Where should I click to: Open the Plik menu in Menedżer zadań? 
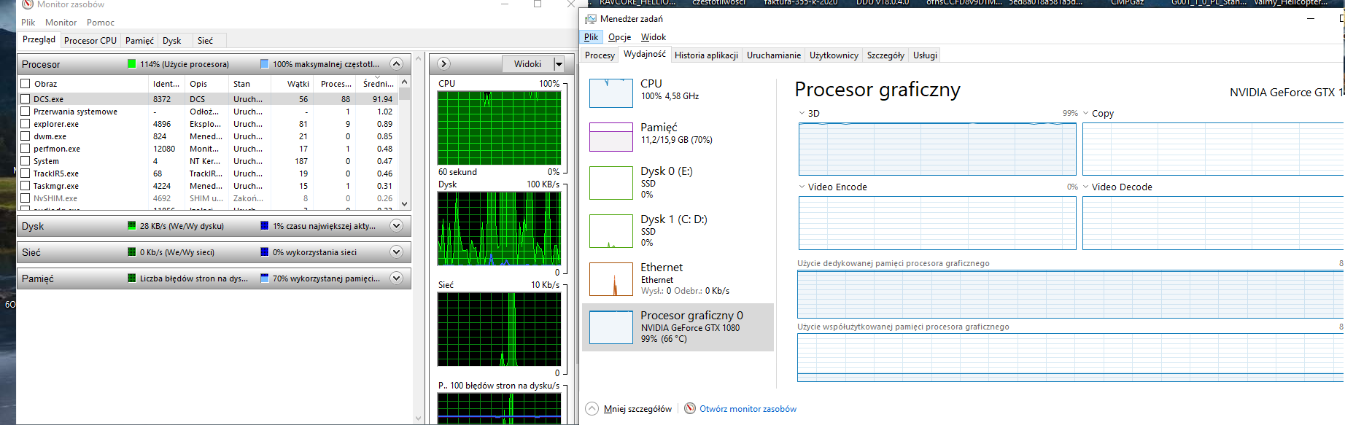591,37
